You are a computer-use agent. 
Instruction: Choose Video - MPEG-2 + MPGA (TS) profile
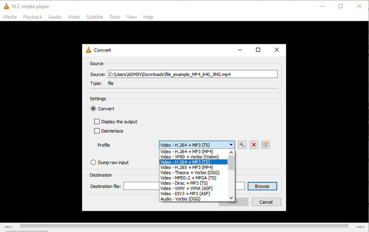(x=193, y=178)
